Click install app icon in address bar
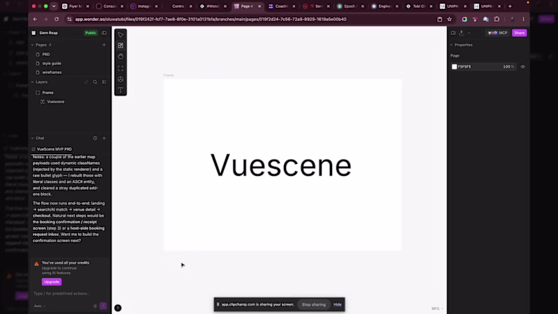 click(x=440, y=20)
